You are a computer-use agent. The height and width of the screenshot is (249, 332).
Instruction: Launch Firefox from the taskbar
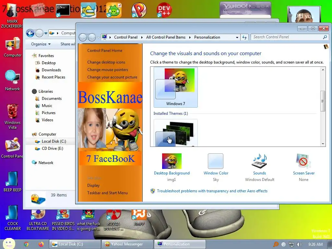(x=41, y=244)
